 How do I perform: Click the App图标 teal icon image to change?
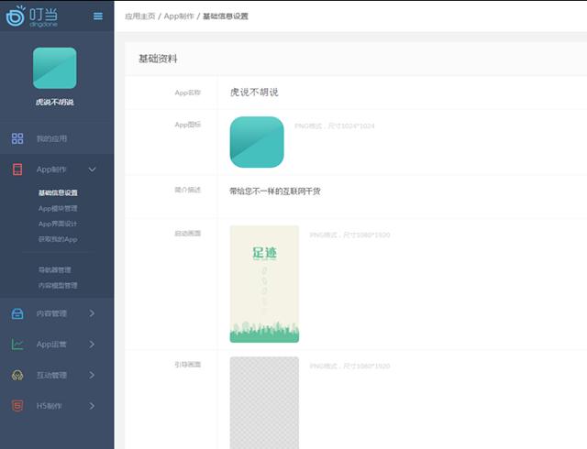[x=257, y=142]
